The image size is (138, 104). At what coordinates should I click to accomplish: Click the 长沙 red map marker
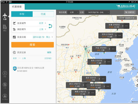73,99
